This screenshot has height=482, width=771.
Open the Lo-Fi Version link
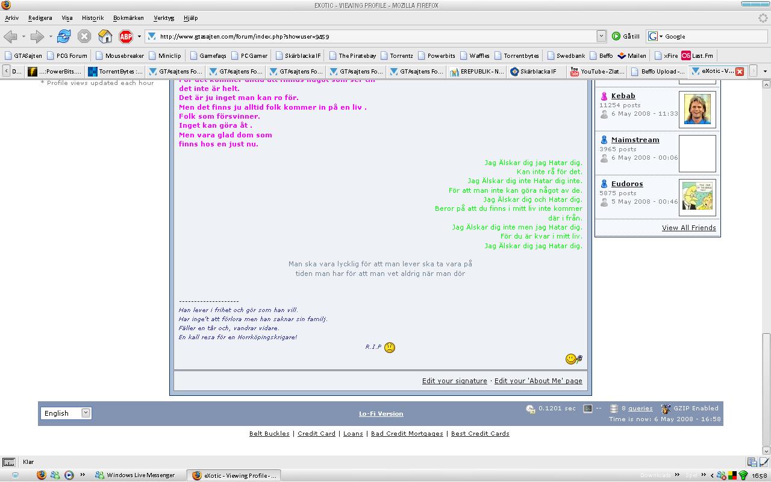(x=381, y=414)
